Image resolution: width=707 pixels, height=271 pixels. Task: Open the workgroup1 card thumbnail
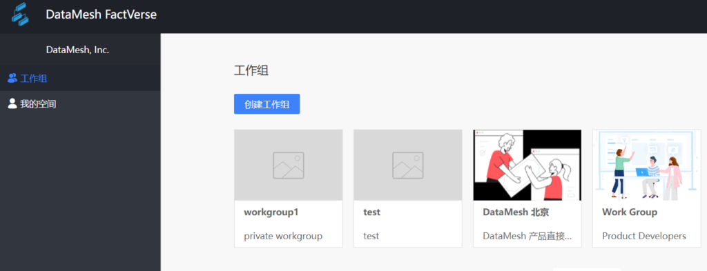pos(289,165)
